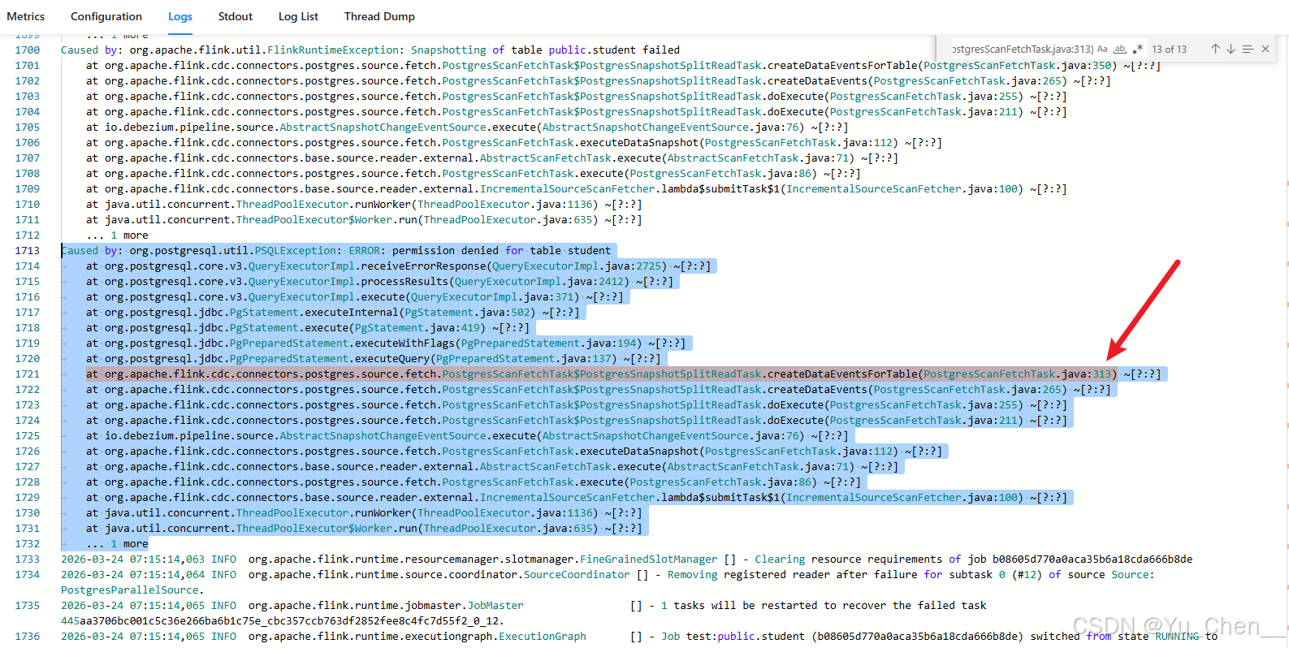Click 'ExecutionGraph' text on line 1736
Screen dimensions: 1289x648
pos(543,637)
